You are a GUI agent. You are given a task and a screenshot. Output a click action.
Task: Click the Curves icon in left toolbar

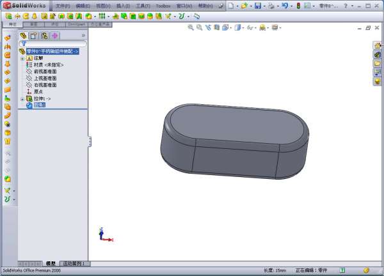point(8,199)
